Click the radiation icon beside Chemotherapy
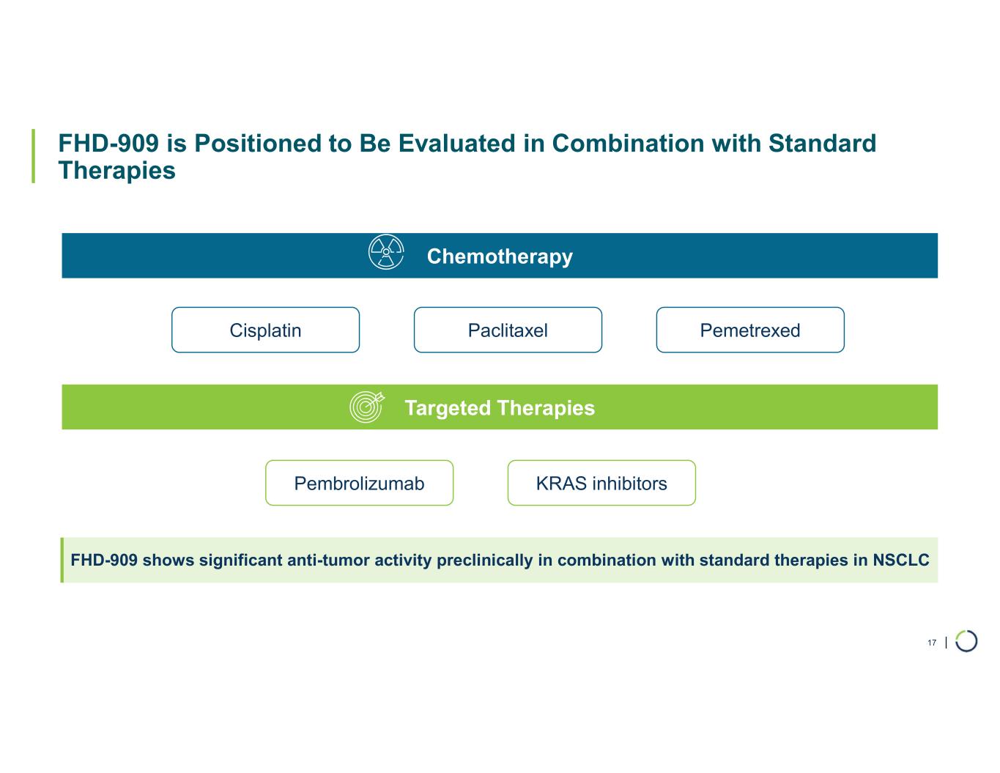Image resolution: width=1000 pixels, height=773 pixels. click(x=386, y=253)
